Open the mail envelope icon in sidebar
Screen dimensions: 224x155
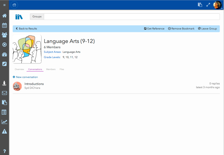pyautogui.click(x=4, y=93)
